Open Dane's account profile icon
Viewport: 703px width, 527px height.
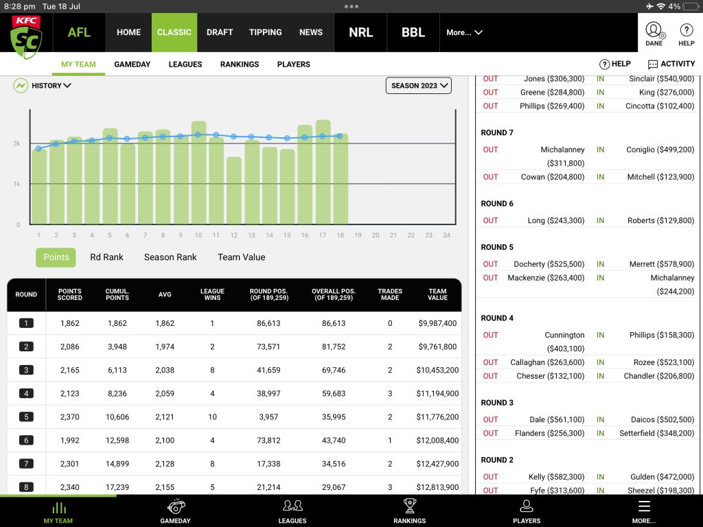(654, 30)
